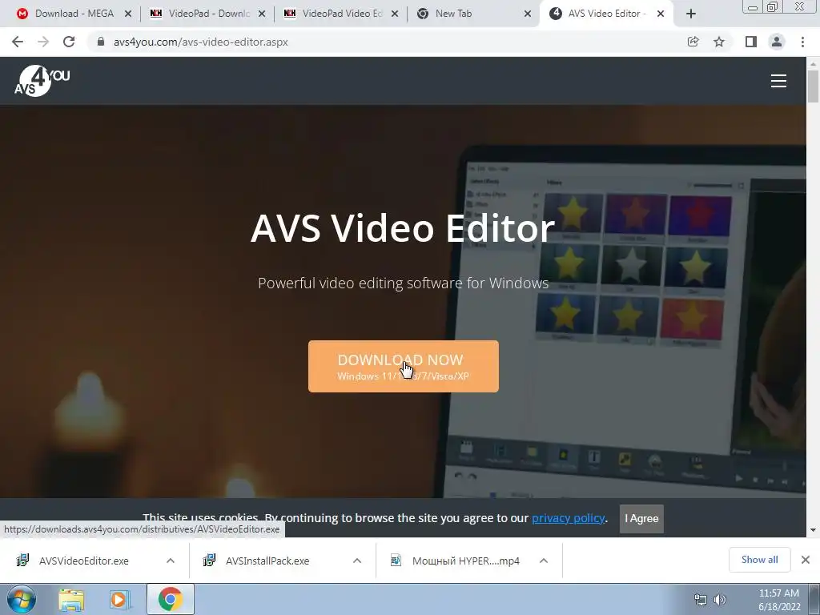
Task: Reload the current page
Action: (69, 42)
